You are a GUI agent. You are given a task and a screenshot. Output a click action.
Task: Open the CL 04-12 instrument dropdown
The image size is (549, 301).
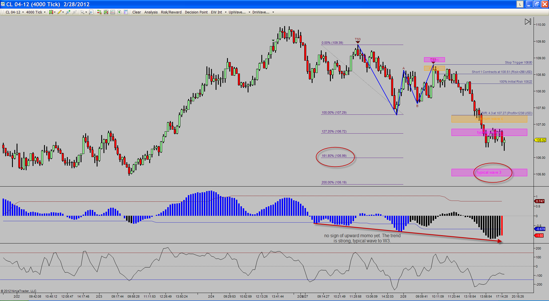(15, 12)
